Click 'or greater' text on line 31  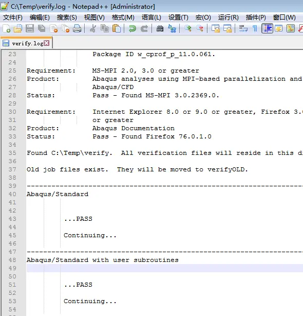113,120
